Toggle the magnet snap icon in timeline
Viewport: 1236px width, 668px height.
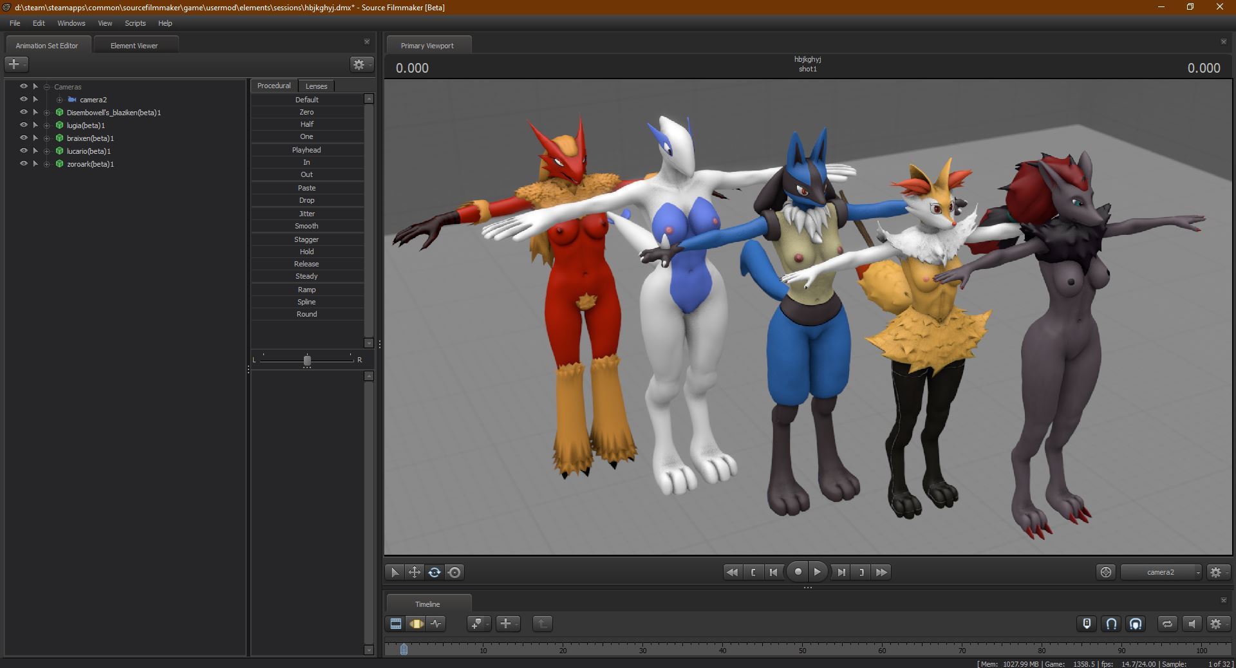point(1111,624)
